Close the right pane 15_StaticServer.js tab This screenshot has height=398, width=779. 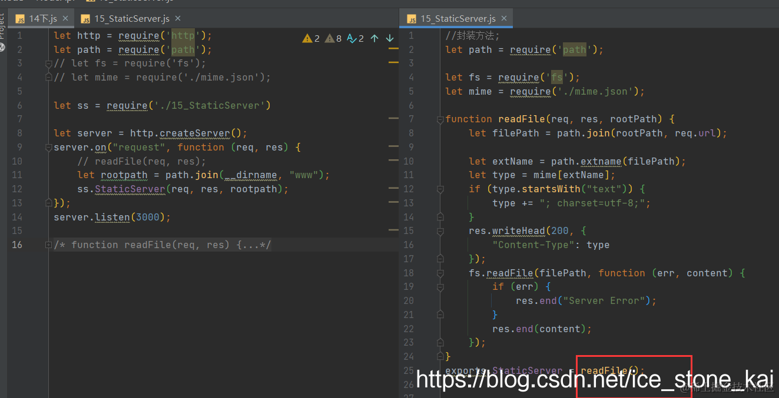pos(504,19)
